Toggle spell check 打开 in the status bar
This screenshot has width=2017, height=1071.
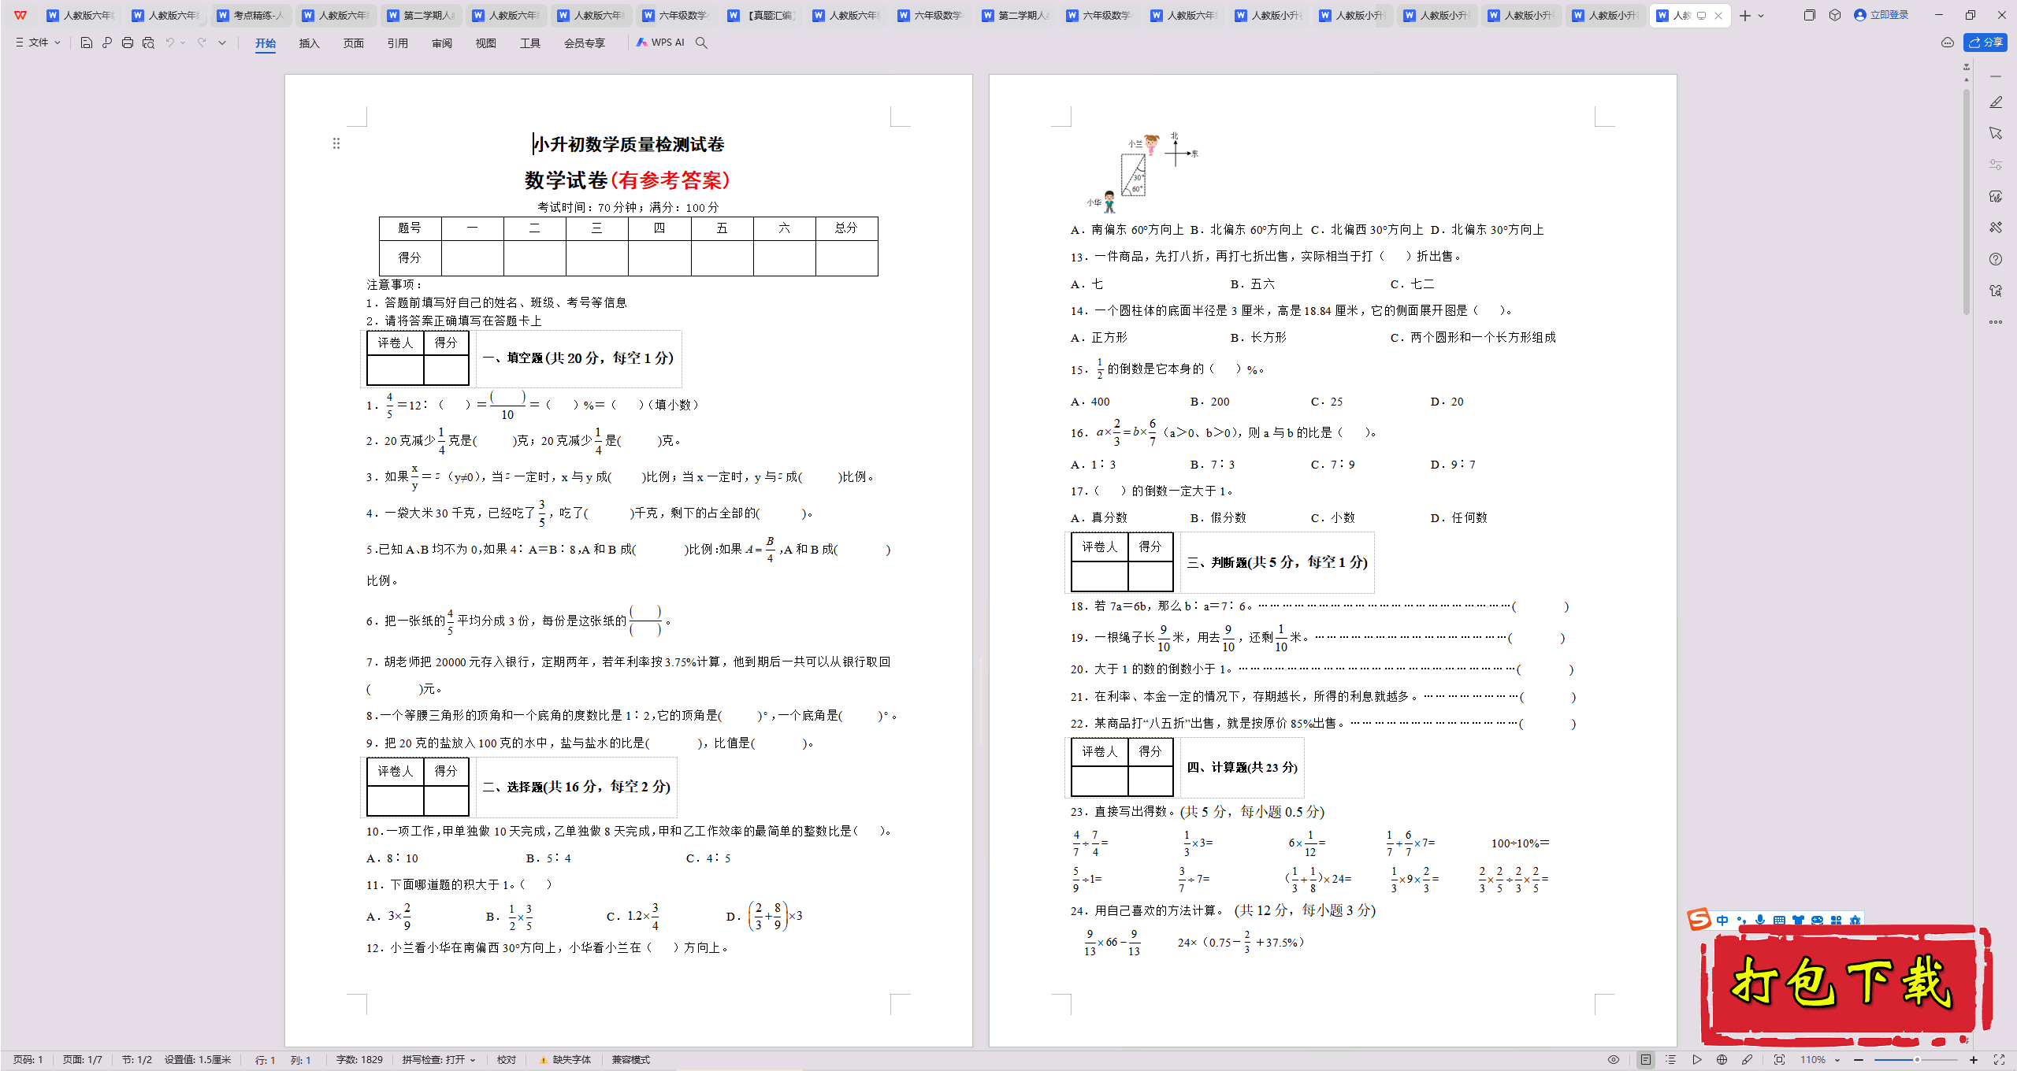tap(439, 1060)
